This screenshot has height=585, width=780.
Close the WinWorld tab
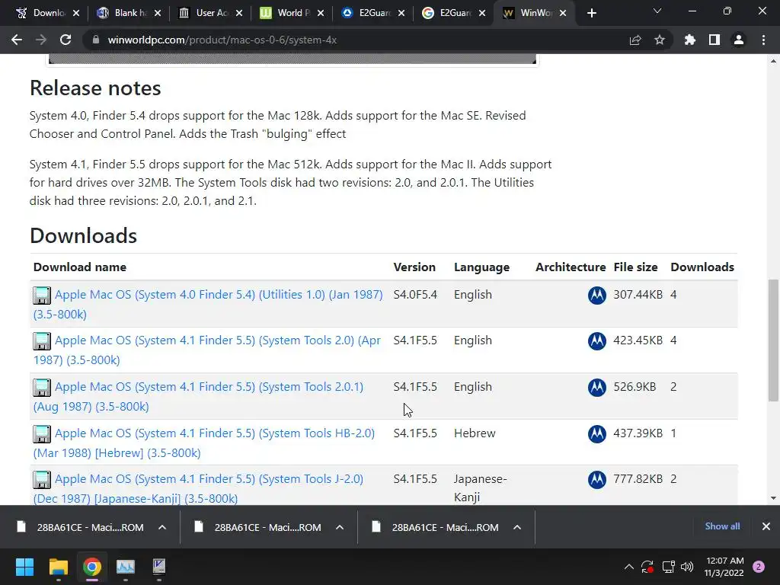[x=563, y=13]
